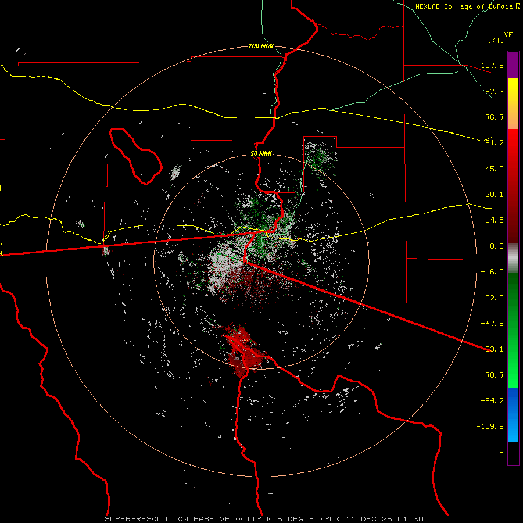Screen dimensions: 523x523
Task: Click the 45.6 legend value
Action: click(495, 169)
